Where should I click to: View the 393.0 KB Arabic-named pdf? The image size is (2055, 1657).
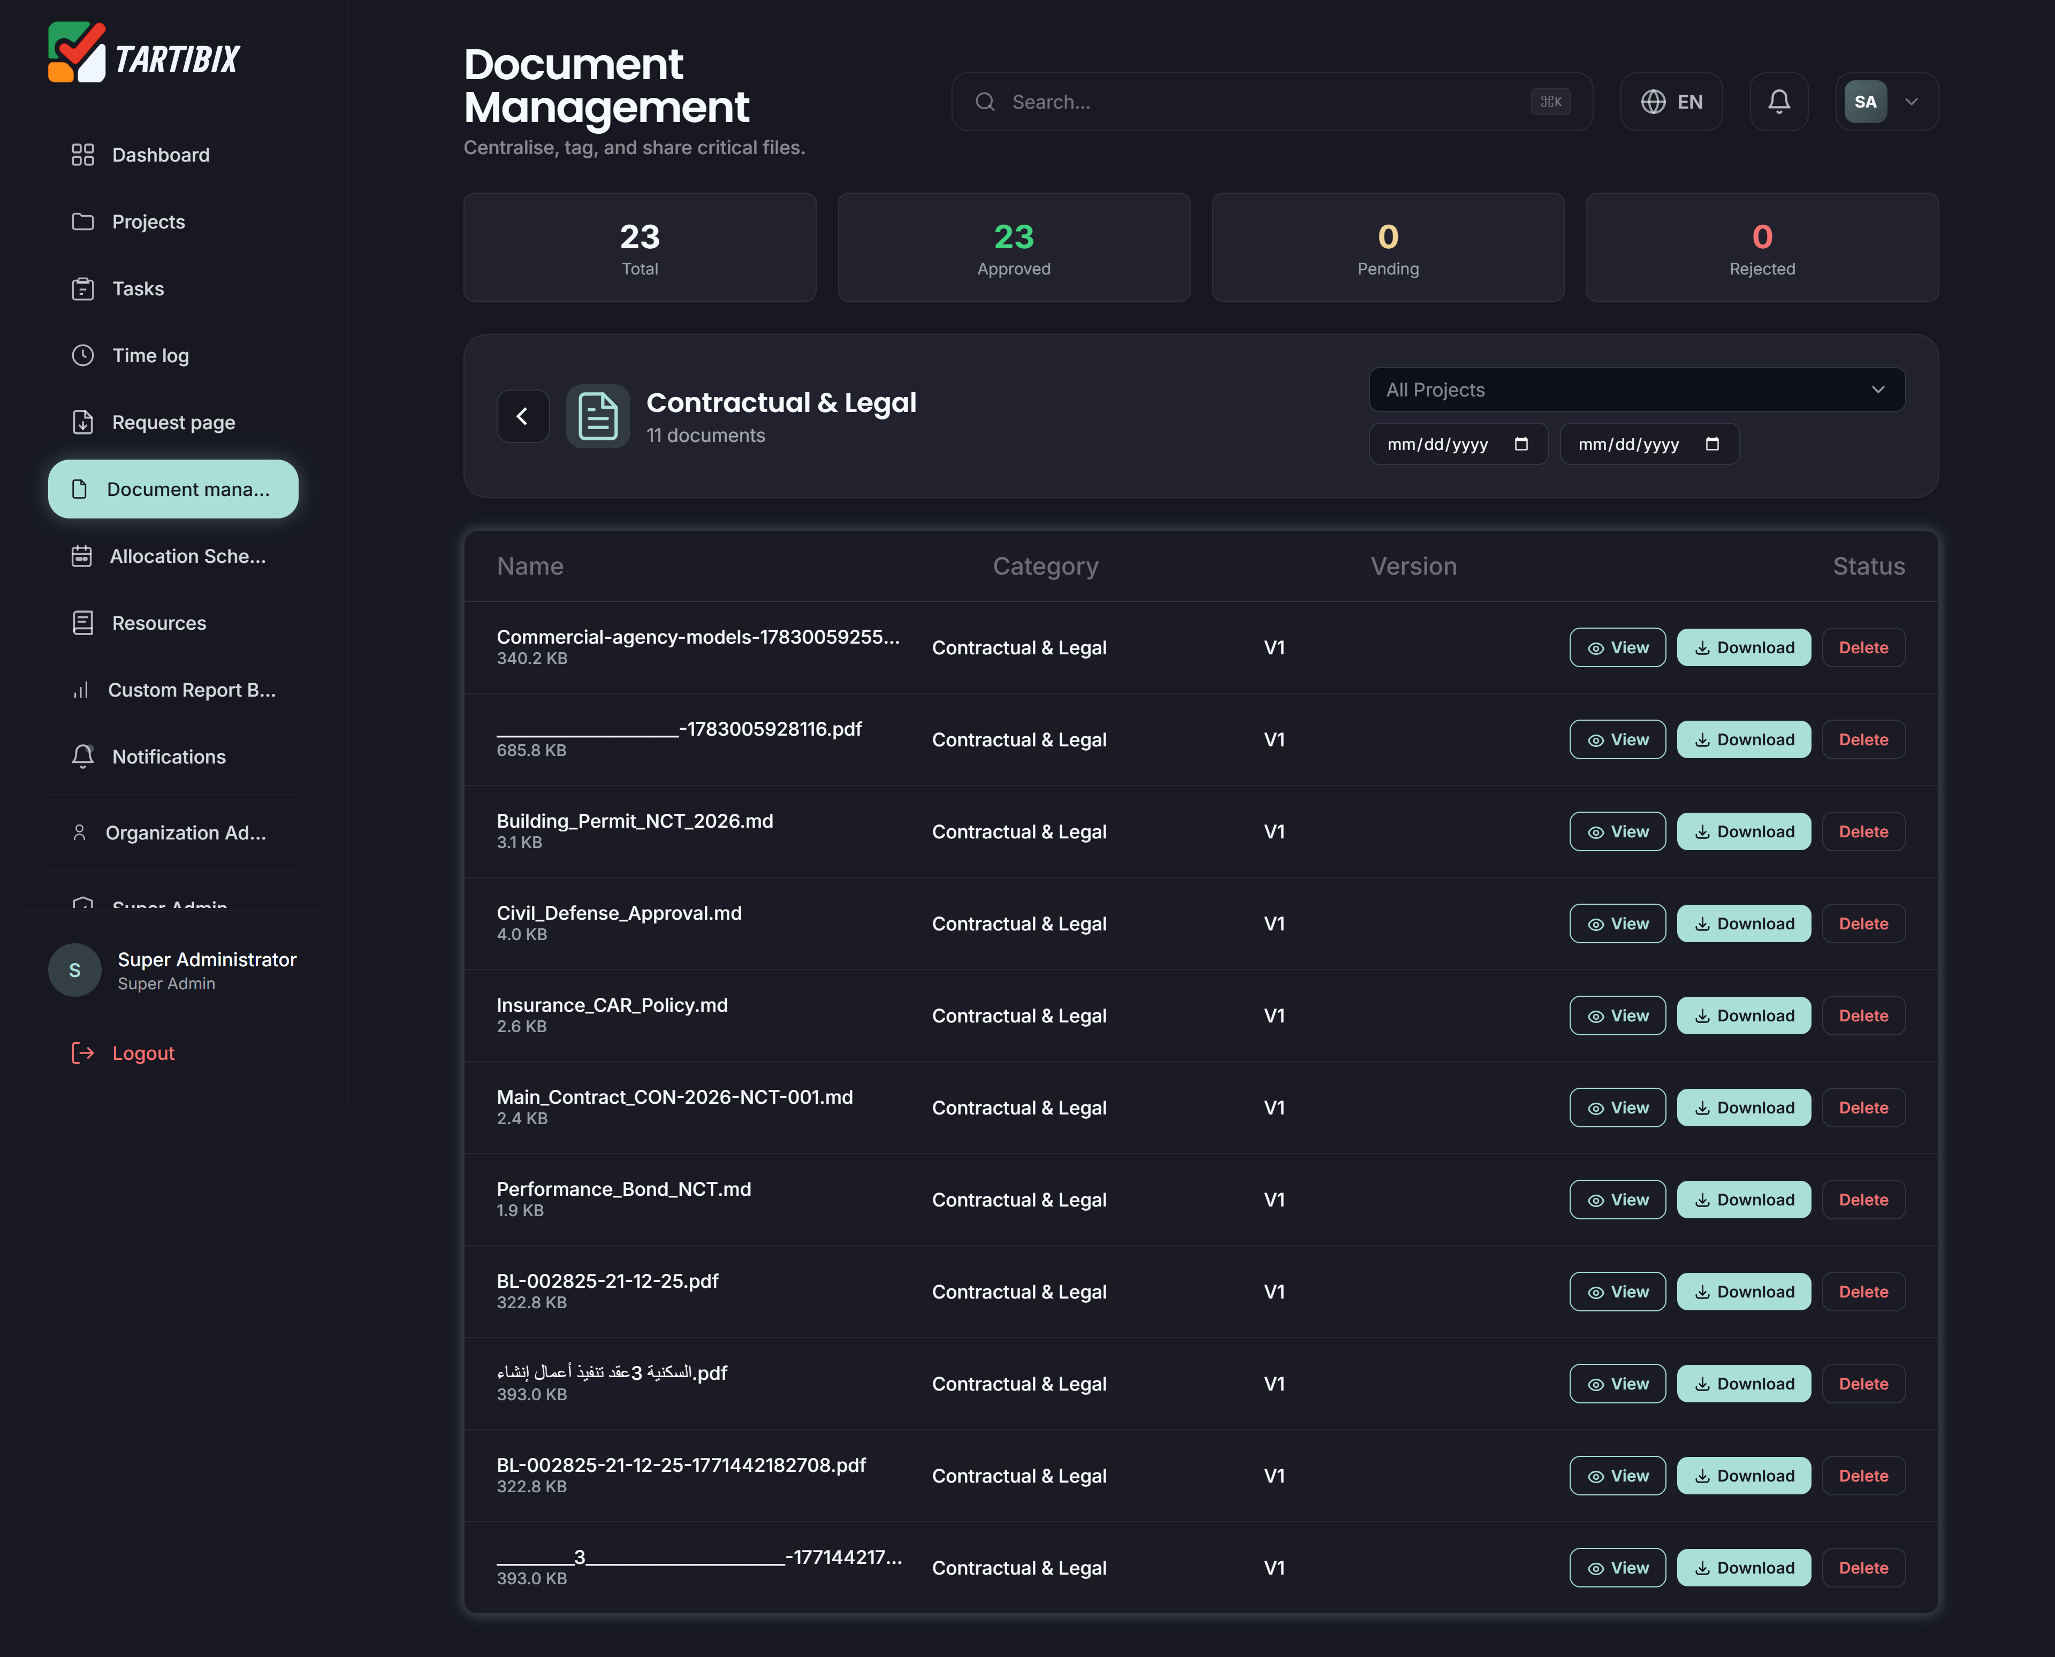click(1617, 1383)
